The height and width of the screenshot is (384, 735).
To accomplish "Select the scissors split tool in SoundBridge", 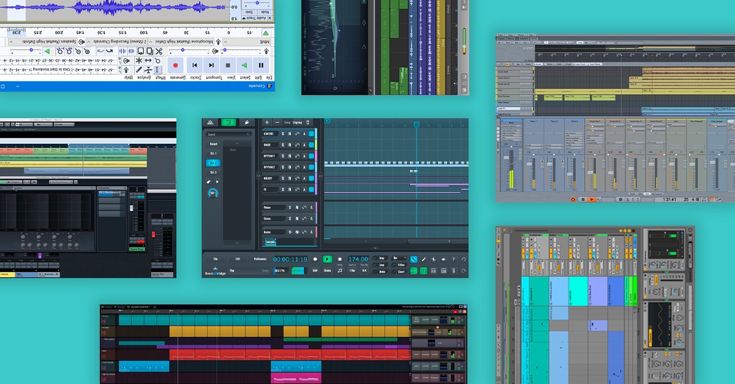I will [433, 259].
